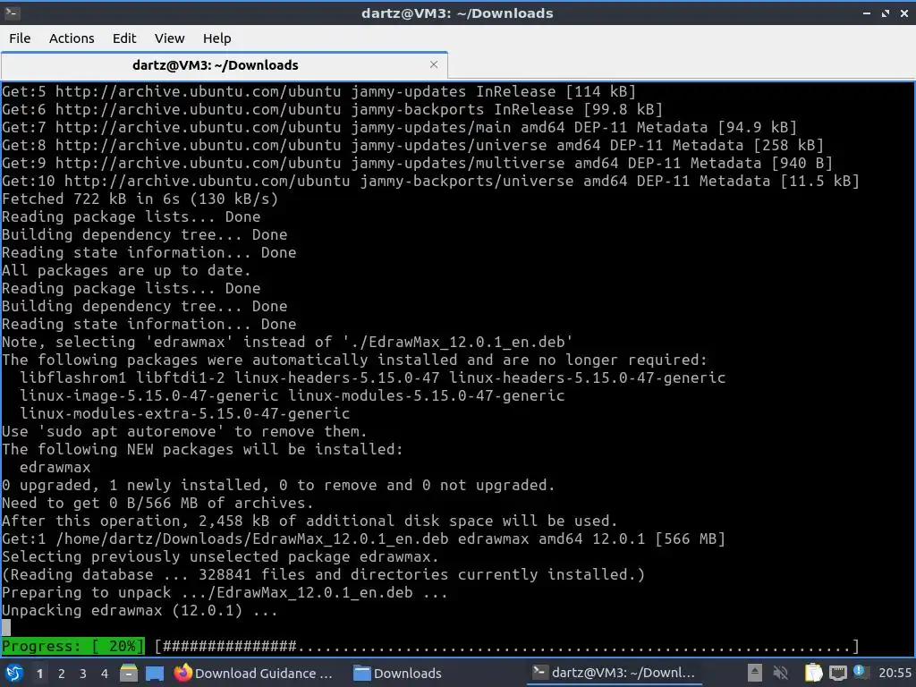Open the Lubuntu start menu
This screenshot has height=687, width=916.
[14, 673]
